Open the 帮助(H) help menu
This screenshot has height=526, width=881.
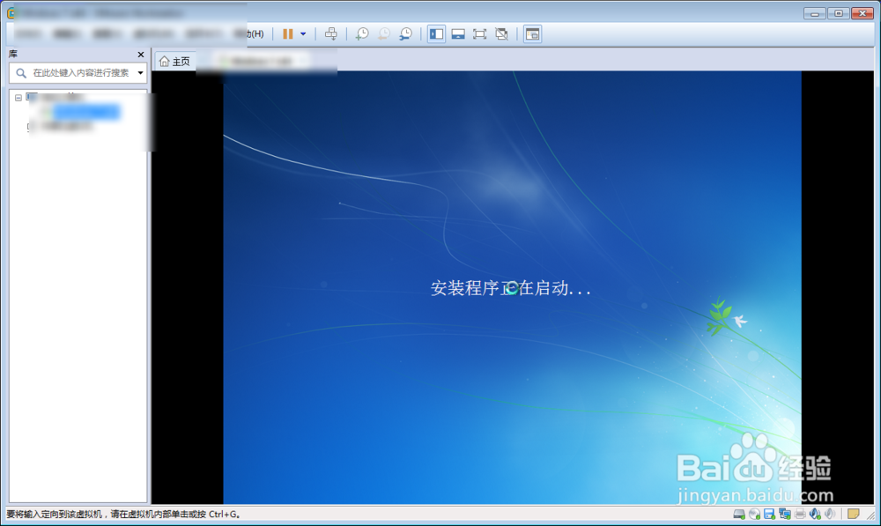[251, 33]
